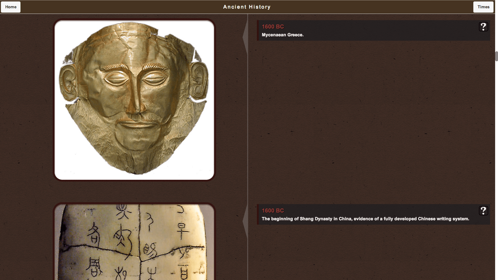Click the gold mask's right ear
Screen dimensions: 498x280
tap(198, 80)
